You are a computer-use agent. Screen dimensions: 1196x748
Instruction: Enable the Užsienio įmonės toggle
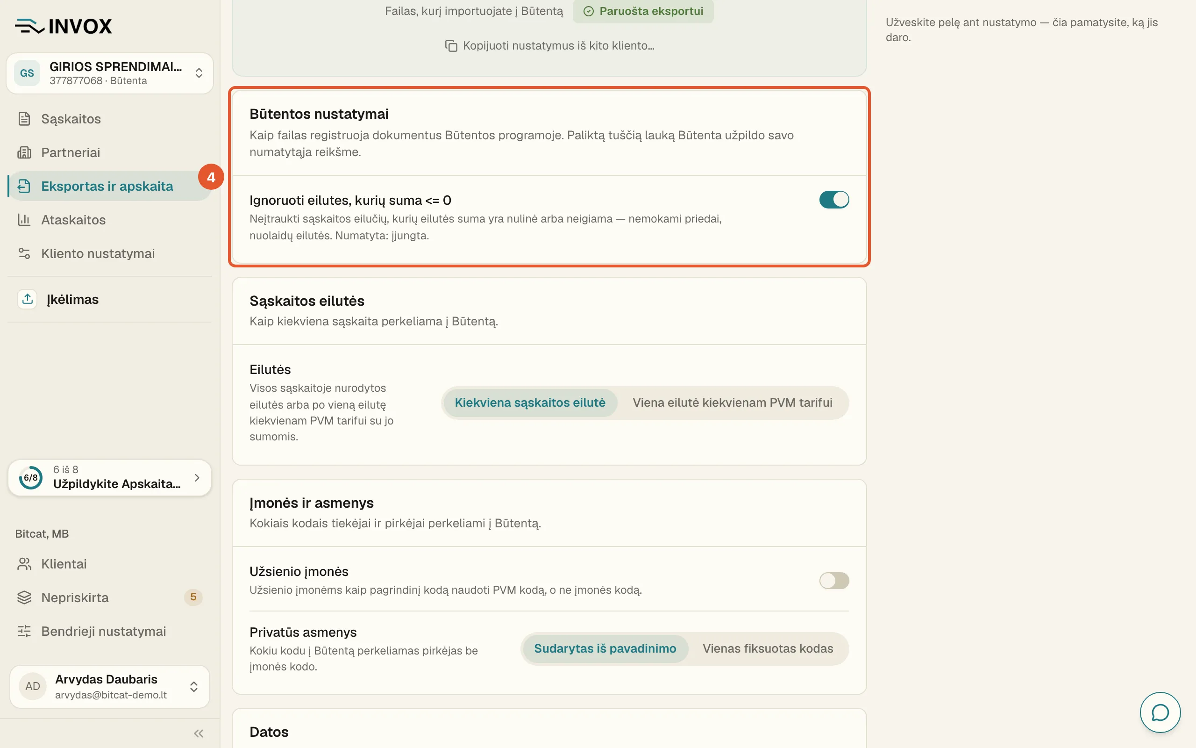[x=834, y=580]
